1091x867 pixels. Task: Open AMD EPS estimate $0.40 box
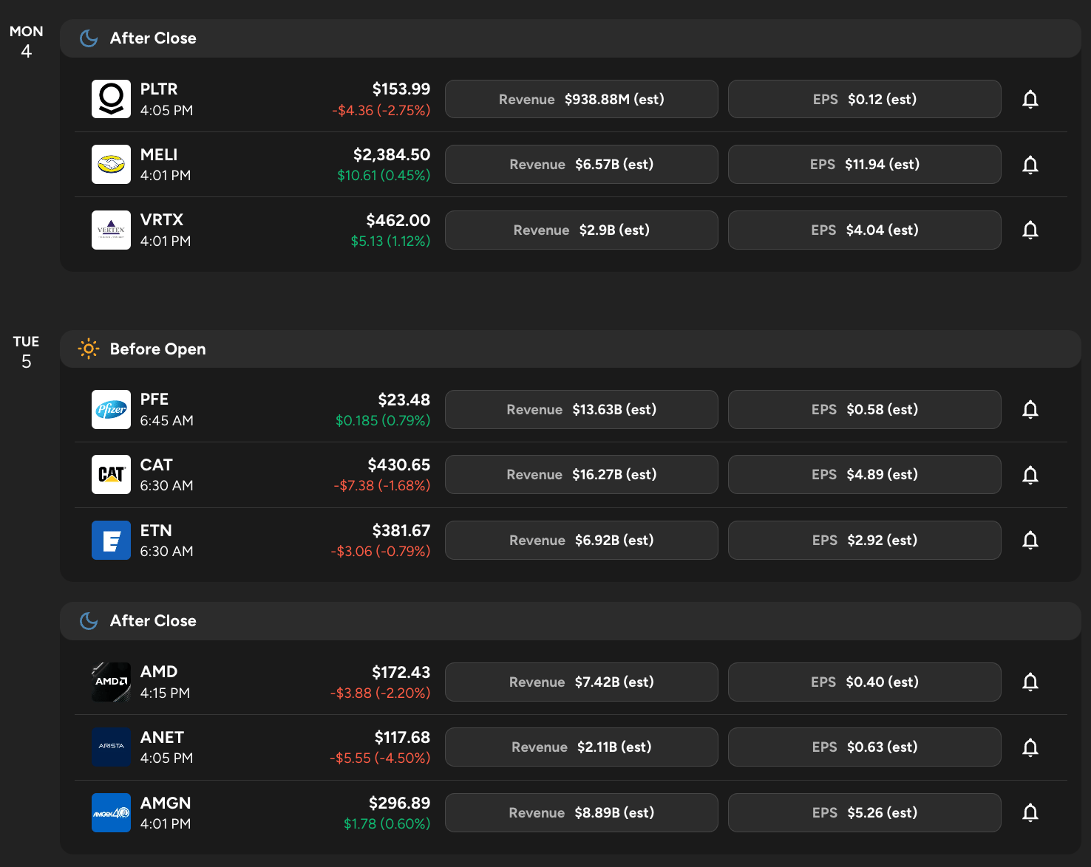[865, 682]
